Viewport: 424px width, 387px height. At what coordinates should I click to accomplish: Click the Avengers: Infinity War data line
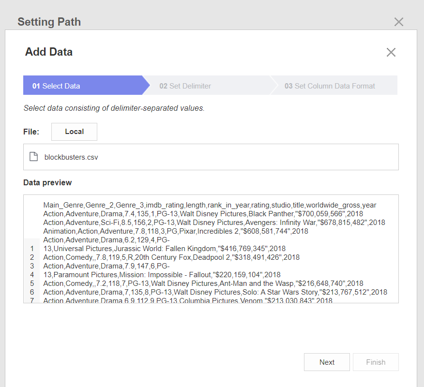[x=214, y=223]
